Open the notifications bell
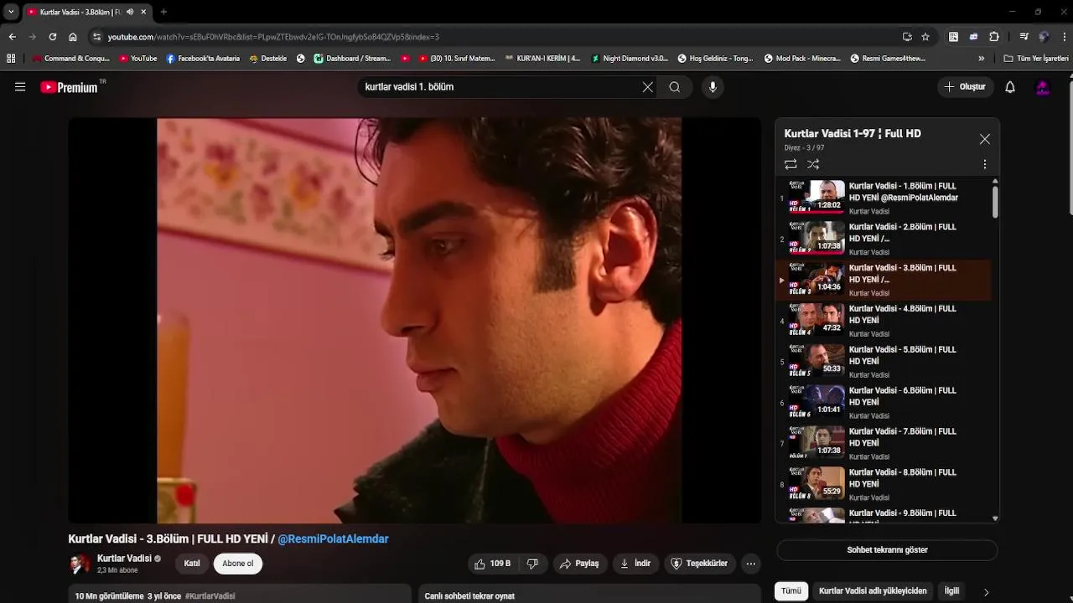The width and height of the screenshot is (1073, 603). pos(1010,87)
